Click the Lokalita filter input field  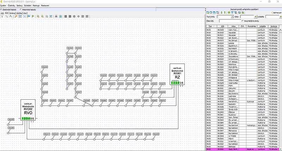coord(272,17)
